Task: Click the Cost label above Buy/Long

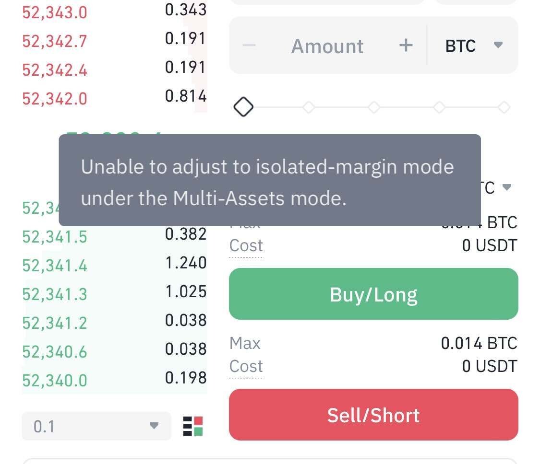Action: 246,245
